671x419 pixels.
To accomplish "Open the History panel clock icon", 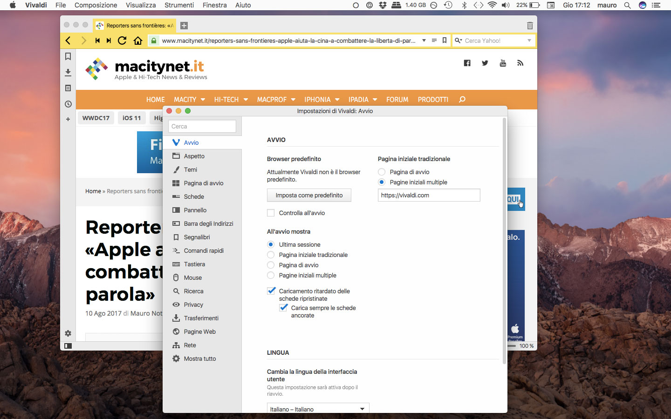I will click(68, 104).
